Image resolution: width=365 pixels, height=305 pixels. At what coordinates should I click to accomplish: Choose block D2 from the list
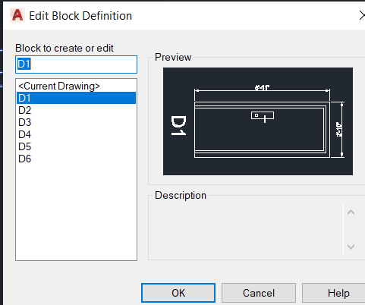[x=76, y=110]
